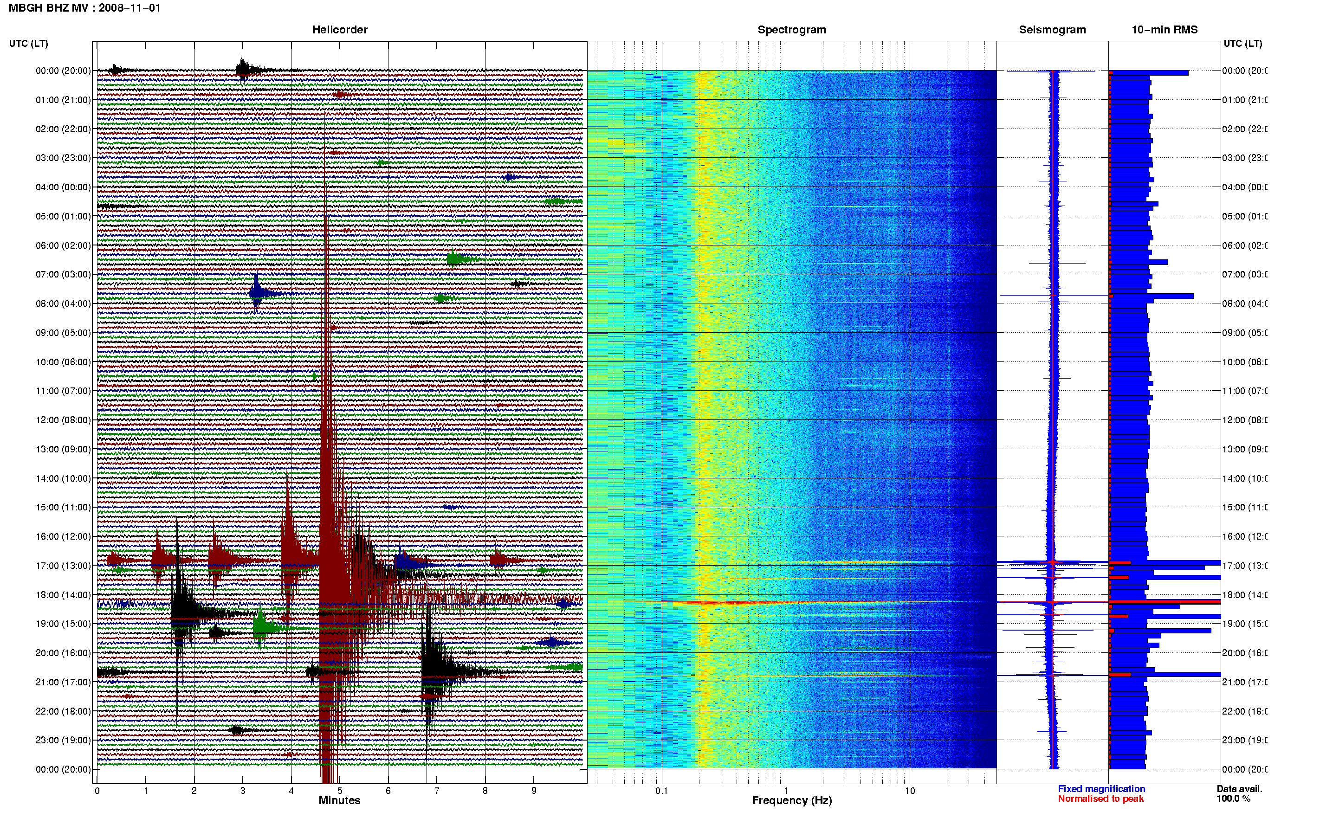Click the left-axis time label '12:00 (08:00)'

point(63,420)
